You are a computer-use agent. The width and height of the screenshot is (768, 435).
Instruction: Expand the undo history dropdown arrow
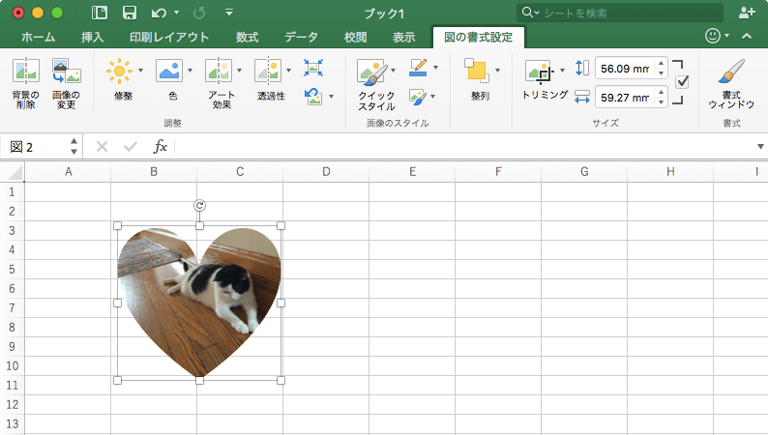pos(176,13)
